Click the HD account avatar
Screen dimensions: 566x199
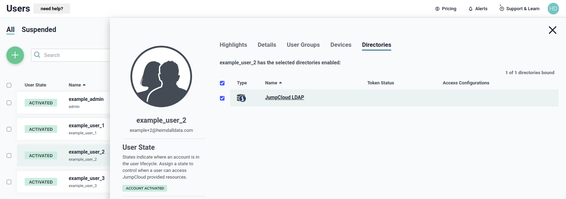(x=553, y=9)
